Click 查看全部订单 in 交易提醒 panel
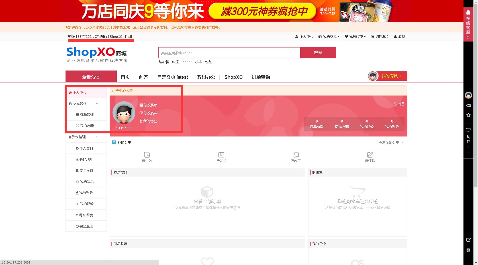The height and width of the screenshot is (265, 478). tap(207, 201)
